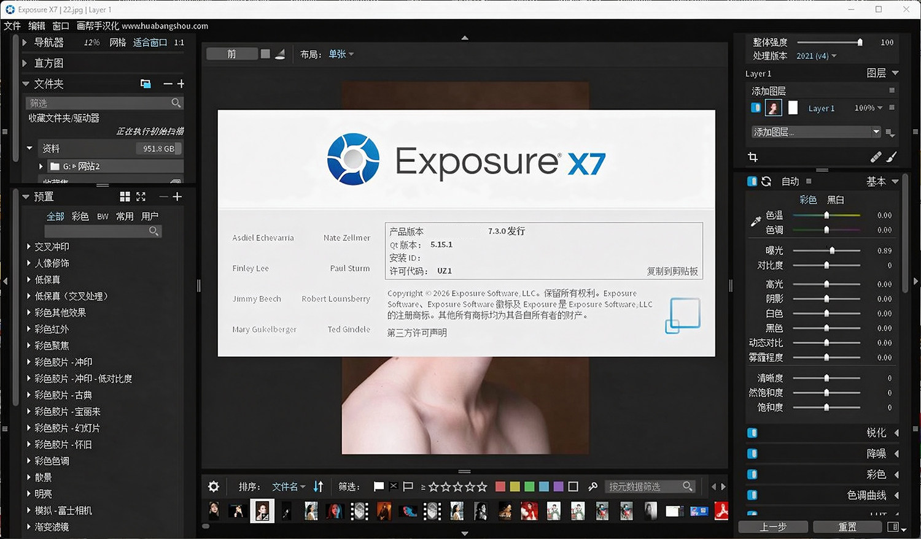
Task: Open the 添加图层... combo box
Action: click(x=817, y=132)
